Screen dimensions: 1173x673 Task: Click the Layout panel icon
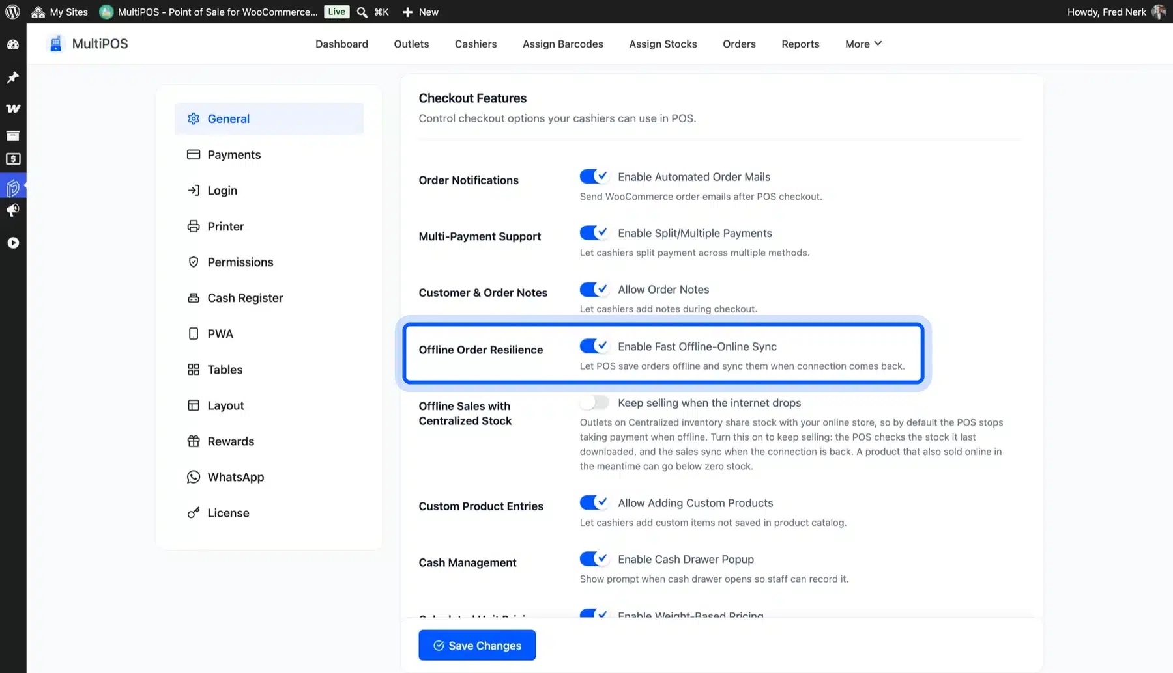pyautogui.click(x=194, y=405)
